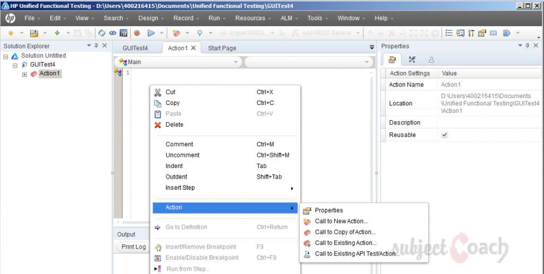This screenshot has height=274, width=544.
Task: Select first tab icon in Properties pane
Action: coord(392,59)
